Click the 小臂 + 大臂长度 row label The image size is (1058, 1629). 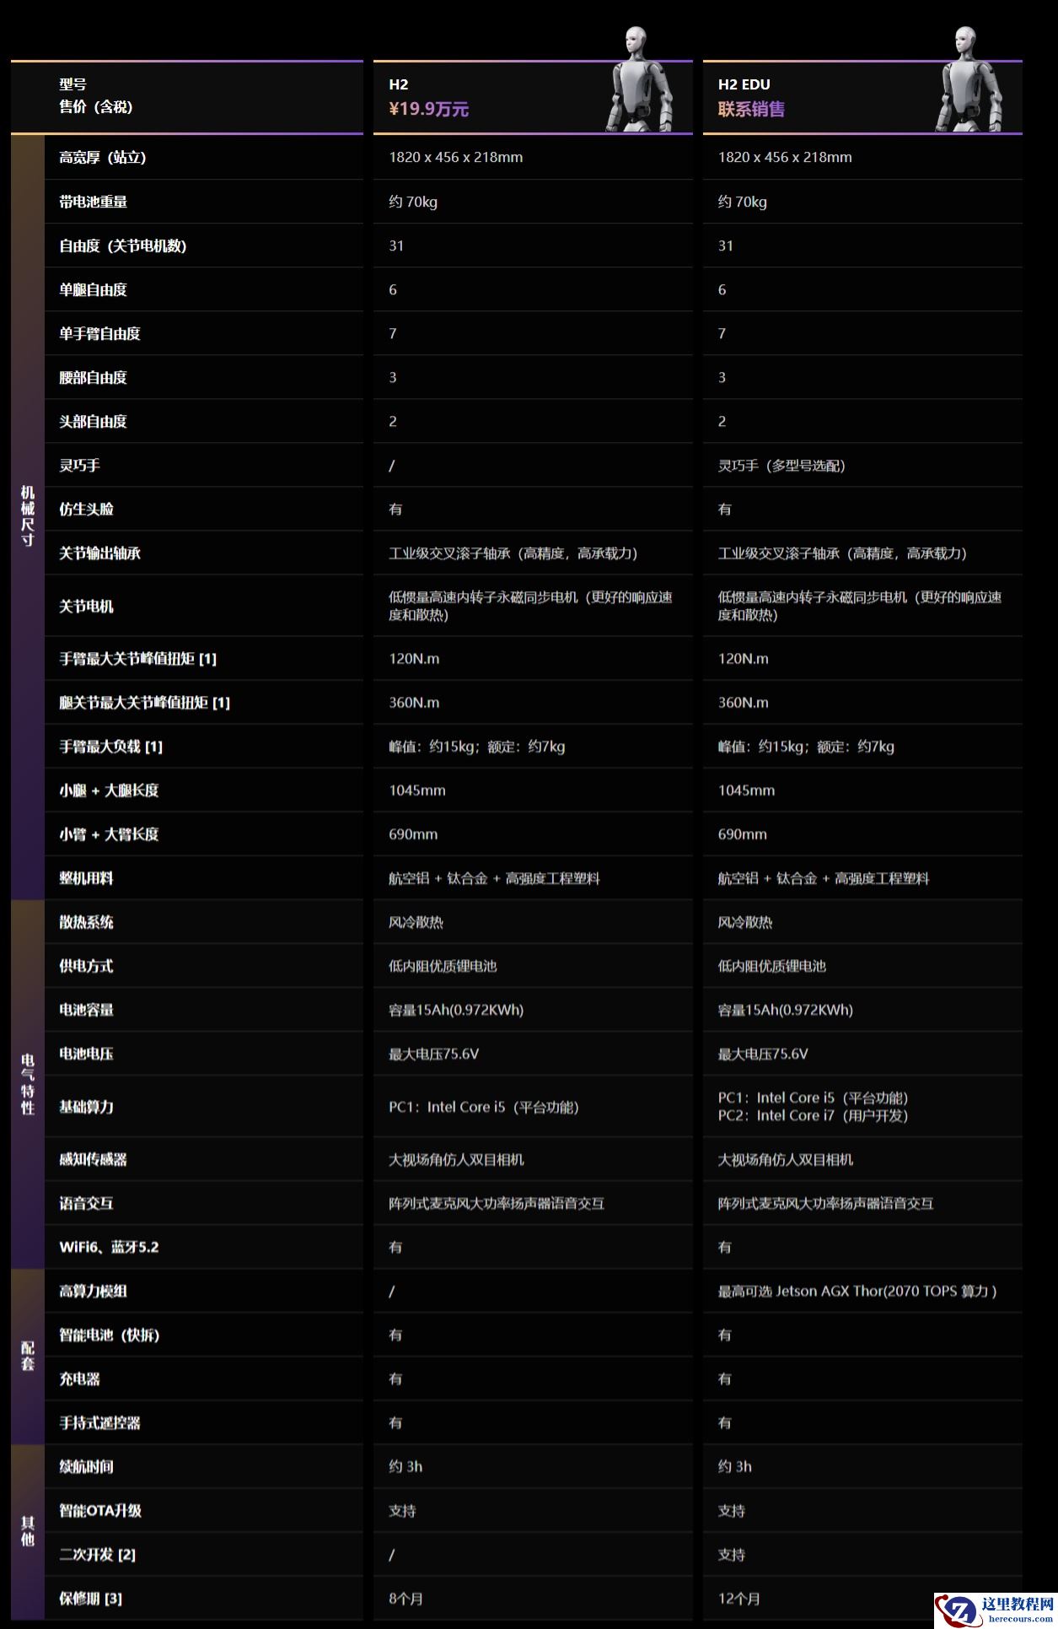click(109, 834)
